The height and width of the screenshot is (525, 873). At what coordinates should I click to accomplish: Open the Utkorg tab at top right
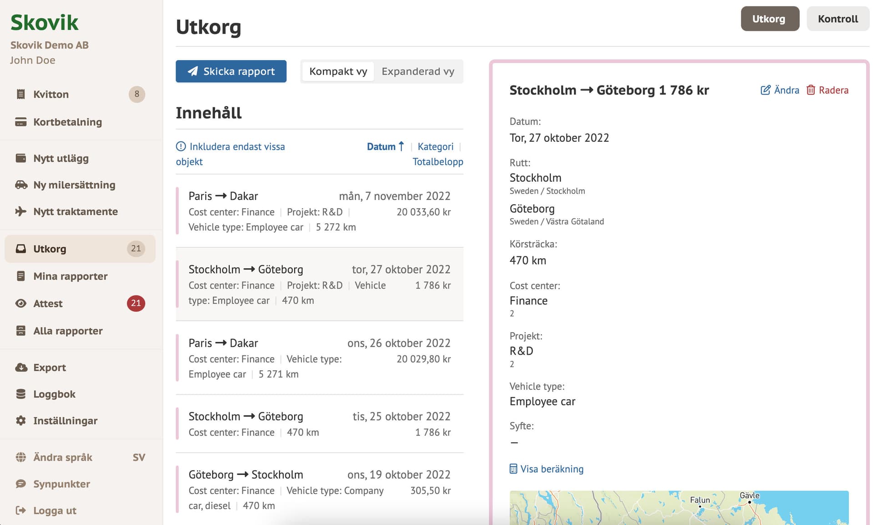tap(769, 19)
